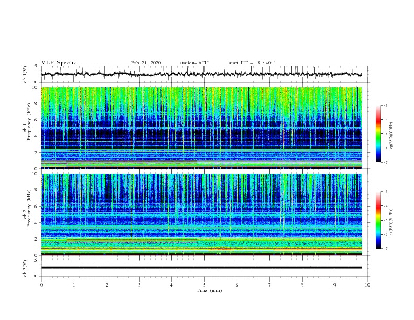414x320 pixels.
Task: Click the "-5" tick on upper colorbar
Action: pyautogui.click(x=385, y=134)
